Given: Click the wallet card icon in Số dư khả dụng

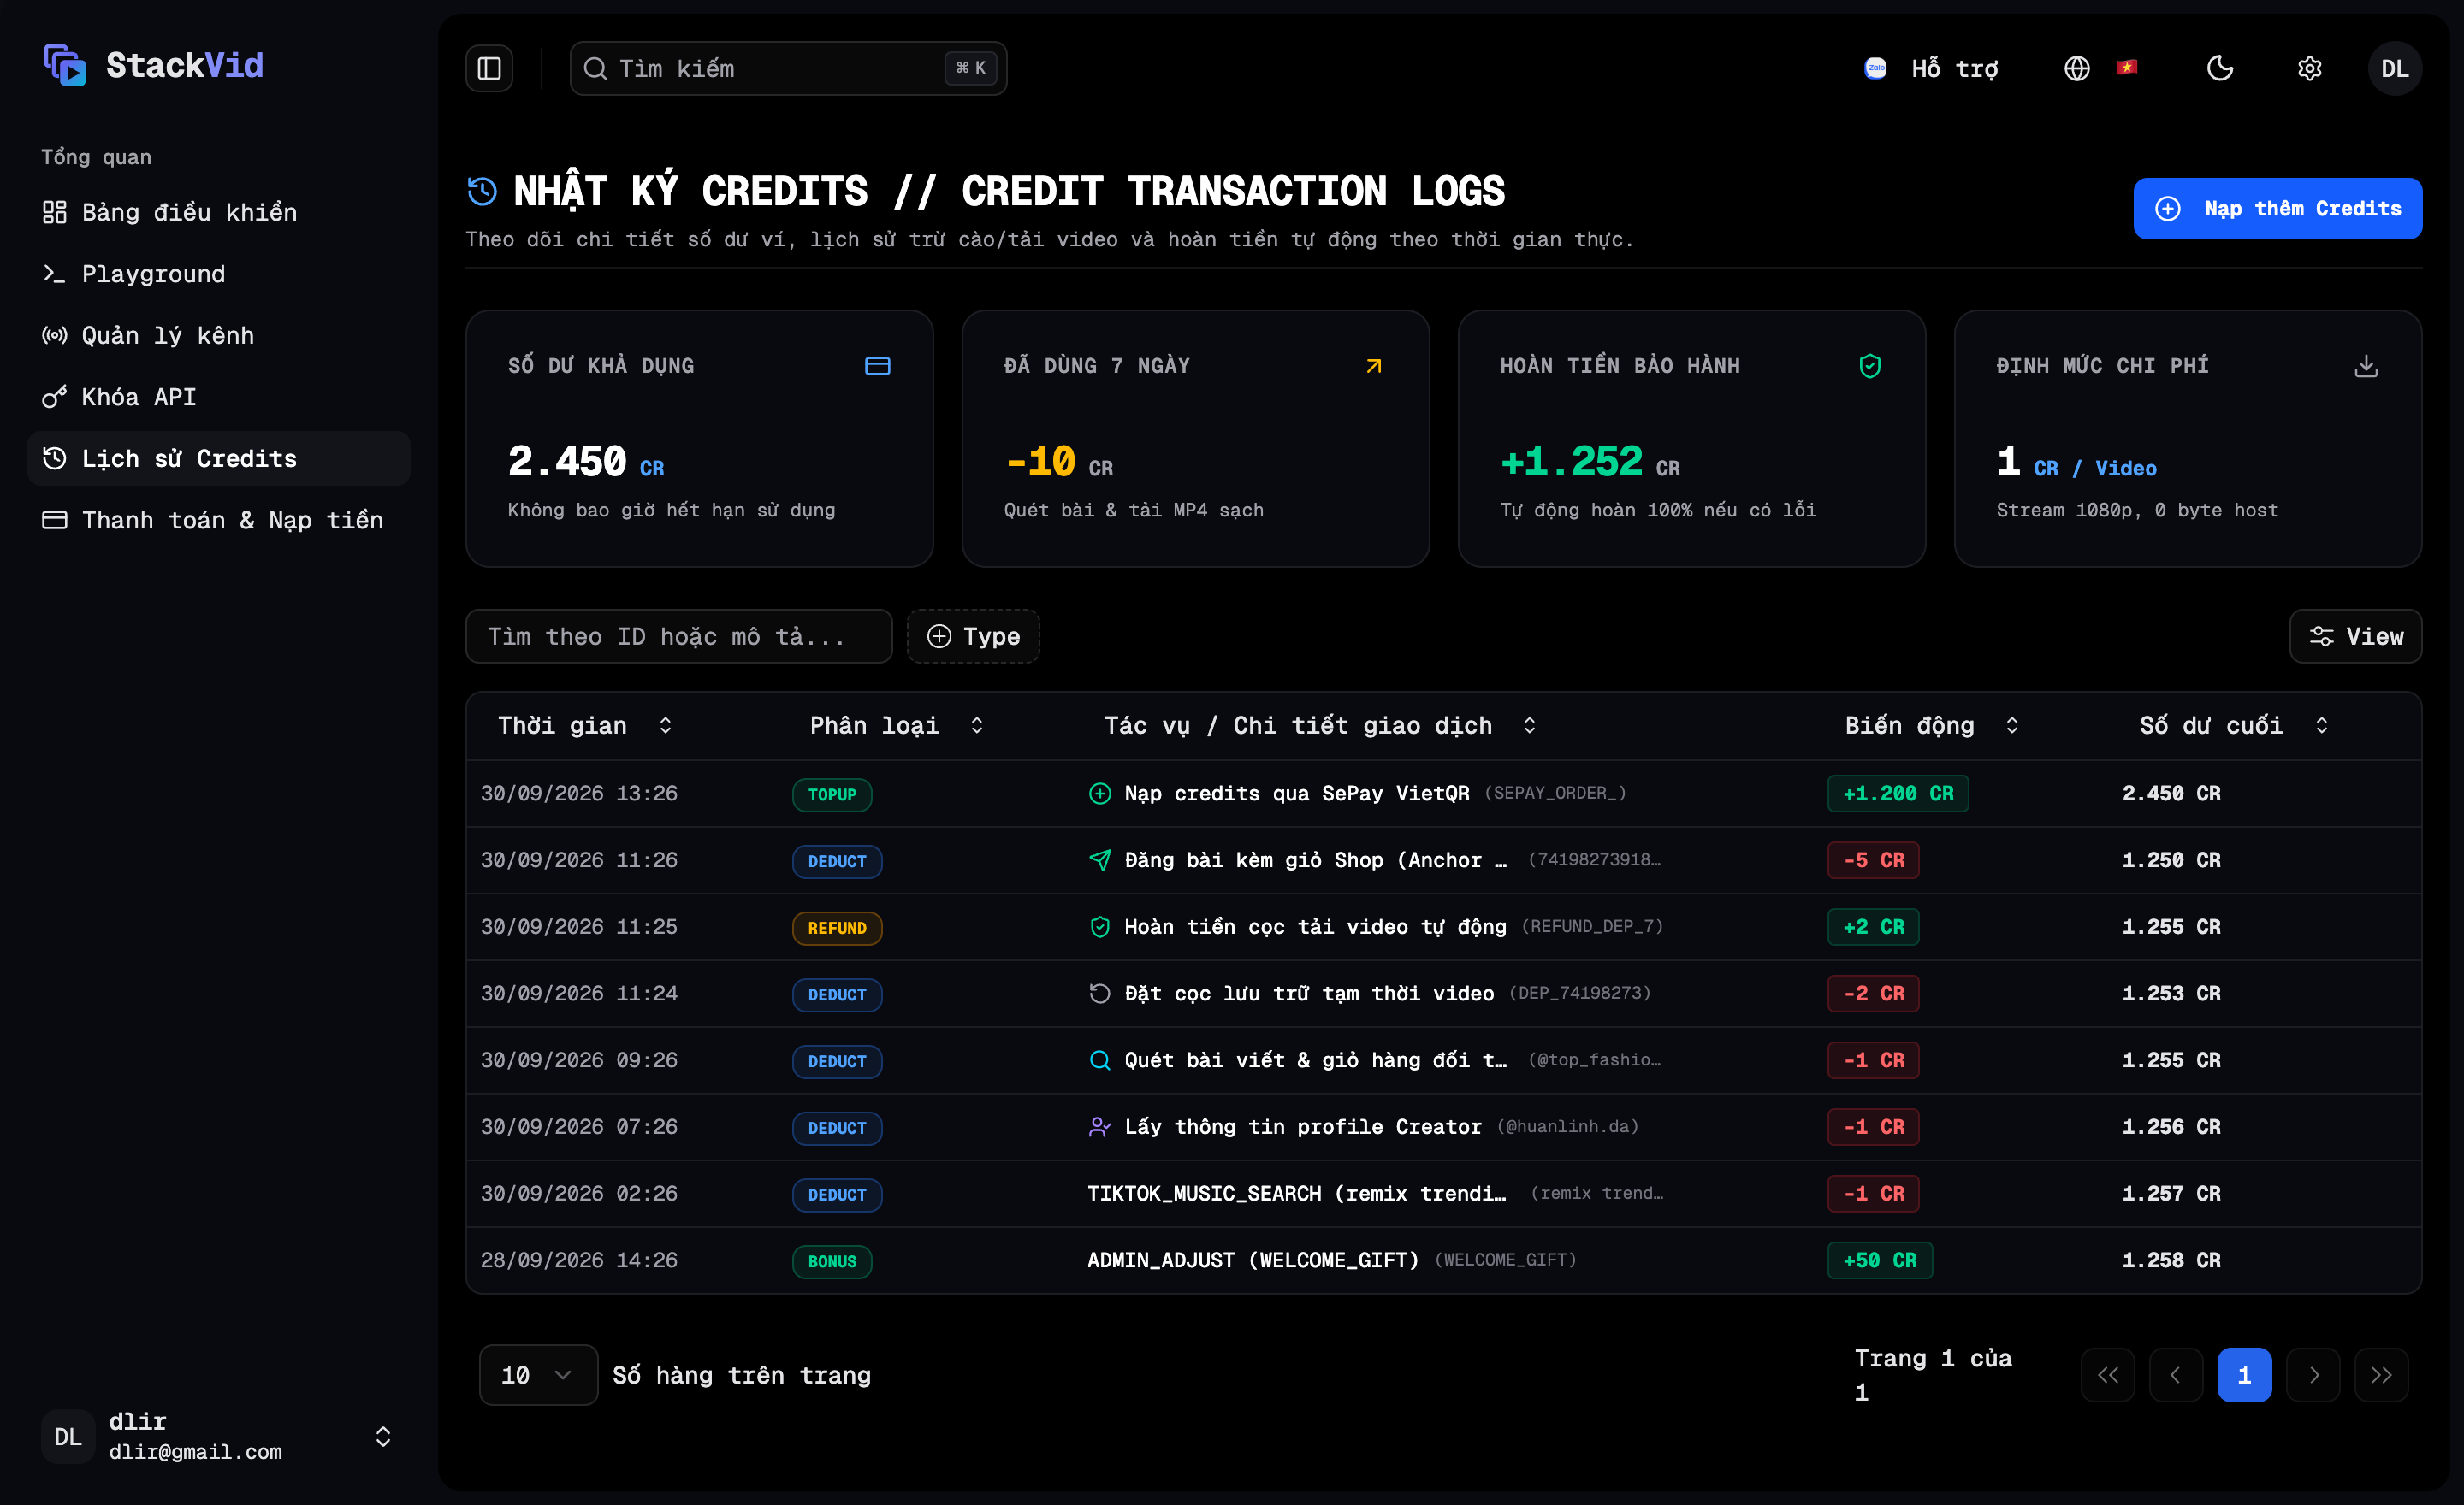Looking at the screenshot, I should [877, 366].
